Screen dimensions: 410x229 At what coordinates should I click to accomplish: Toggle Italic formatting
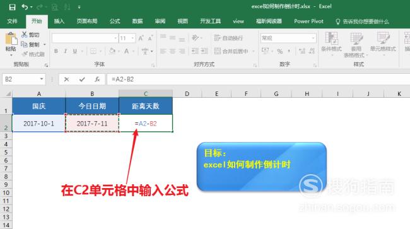[x=66, y=51]
